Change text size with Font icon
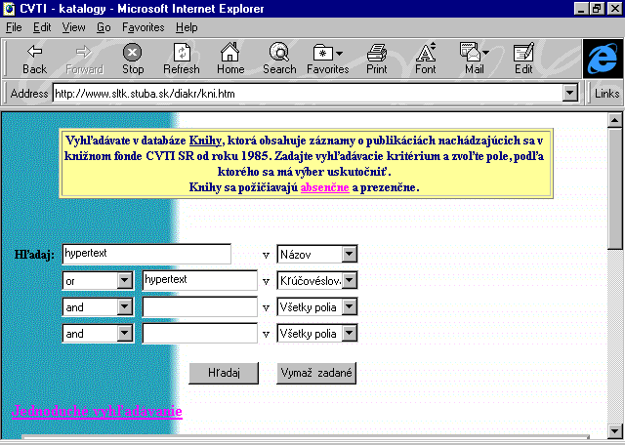This screenshot has height=445, width=625. tap(426, 60)
